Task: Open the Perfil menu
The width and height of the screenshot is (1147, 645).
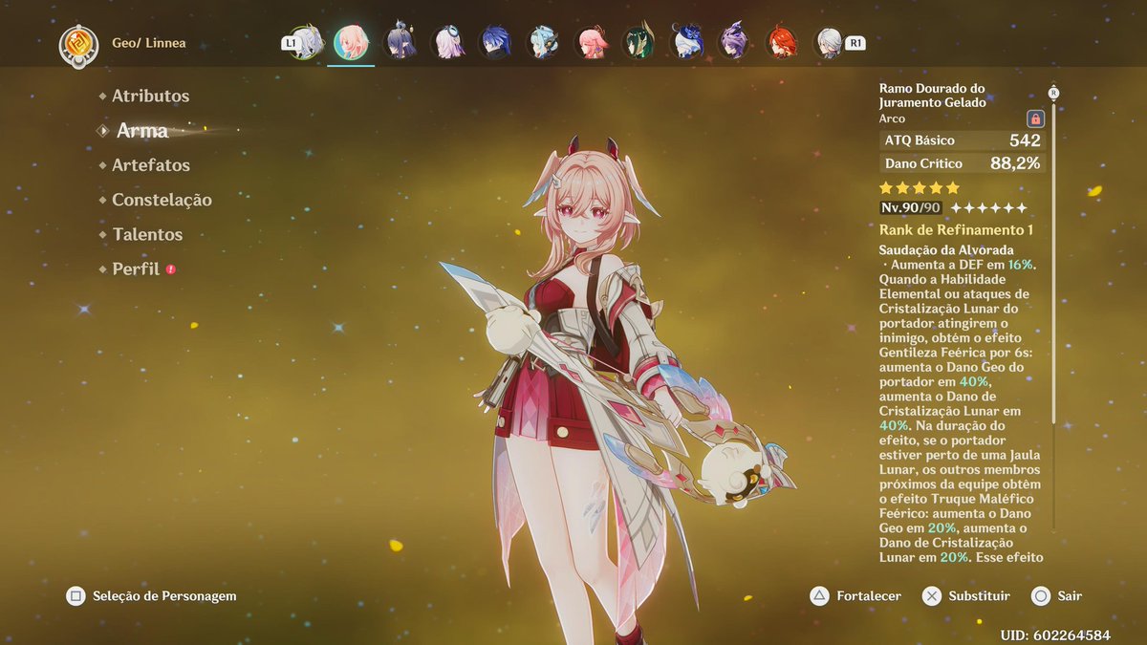Action: coord(136,269)
